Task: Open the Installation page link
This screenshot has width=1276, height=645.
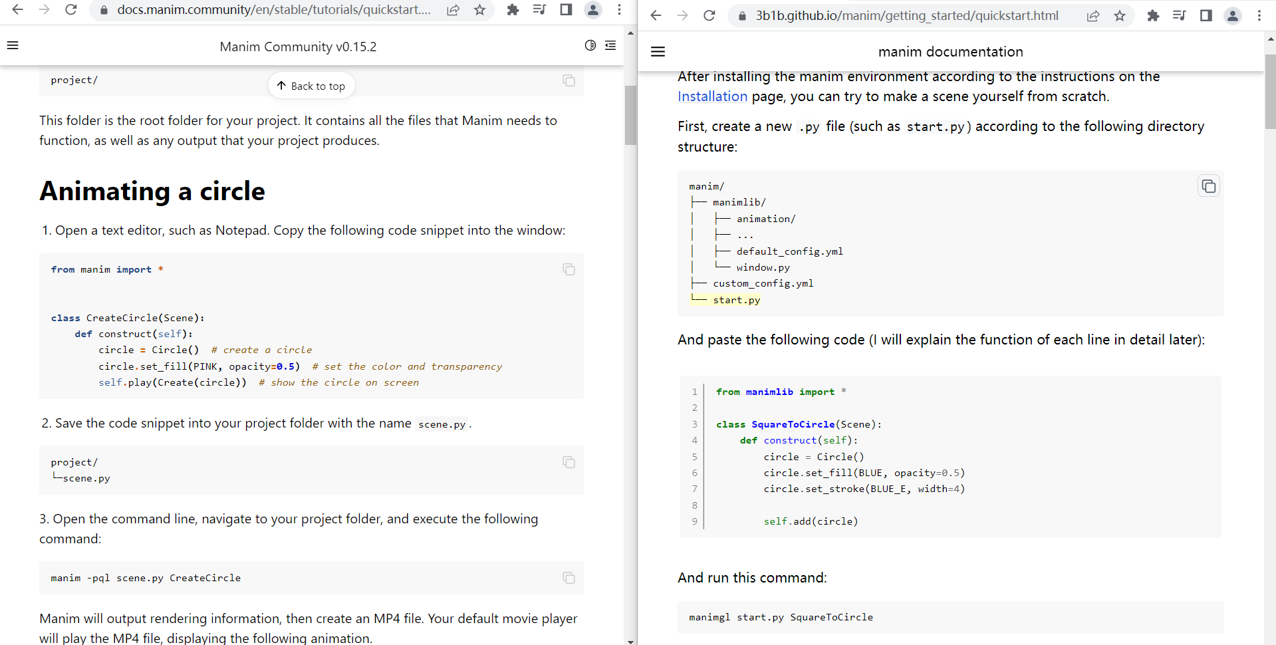Action: (712, 96)
